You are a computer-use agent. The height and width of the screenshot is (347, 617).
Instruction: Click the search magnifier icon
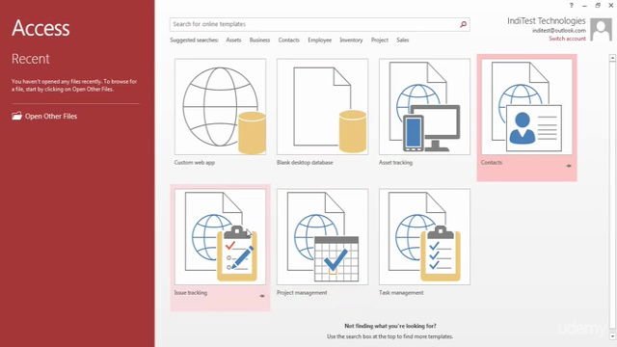pos(463,24)
